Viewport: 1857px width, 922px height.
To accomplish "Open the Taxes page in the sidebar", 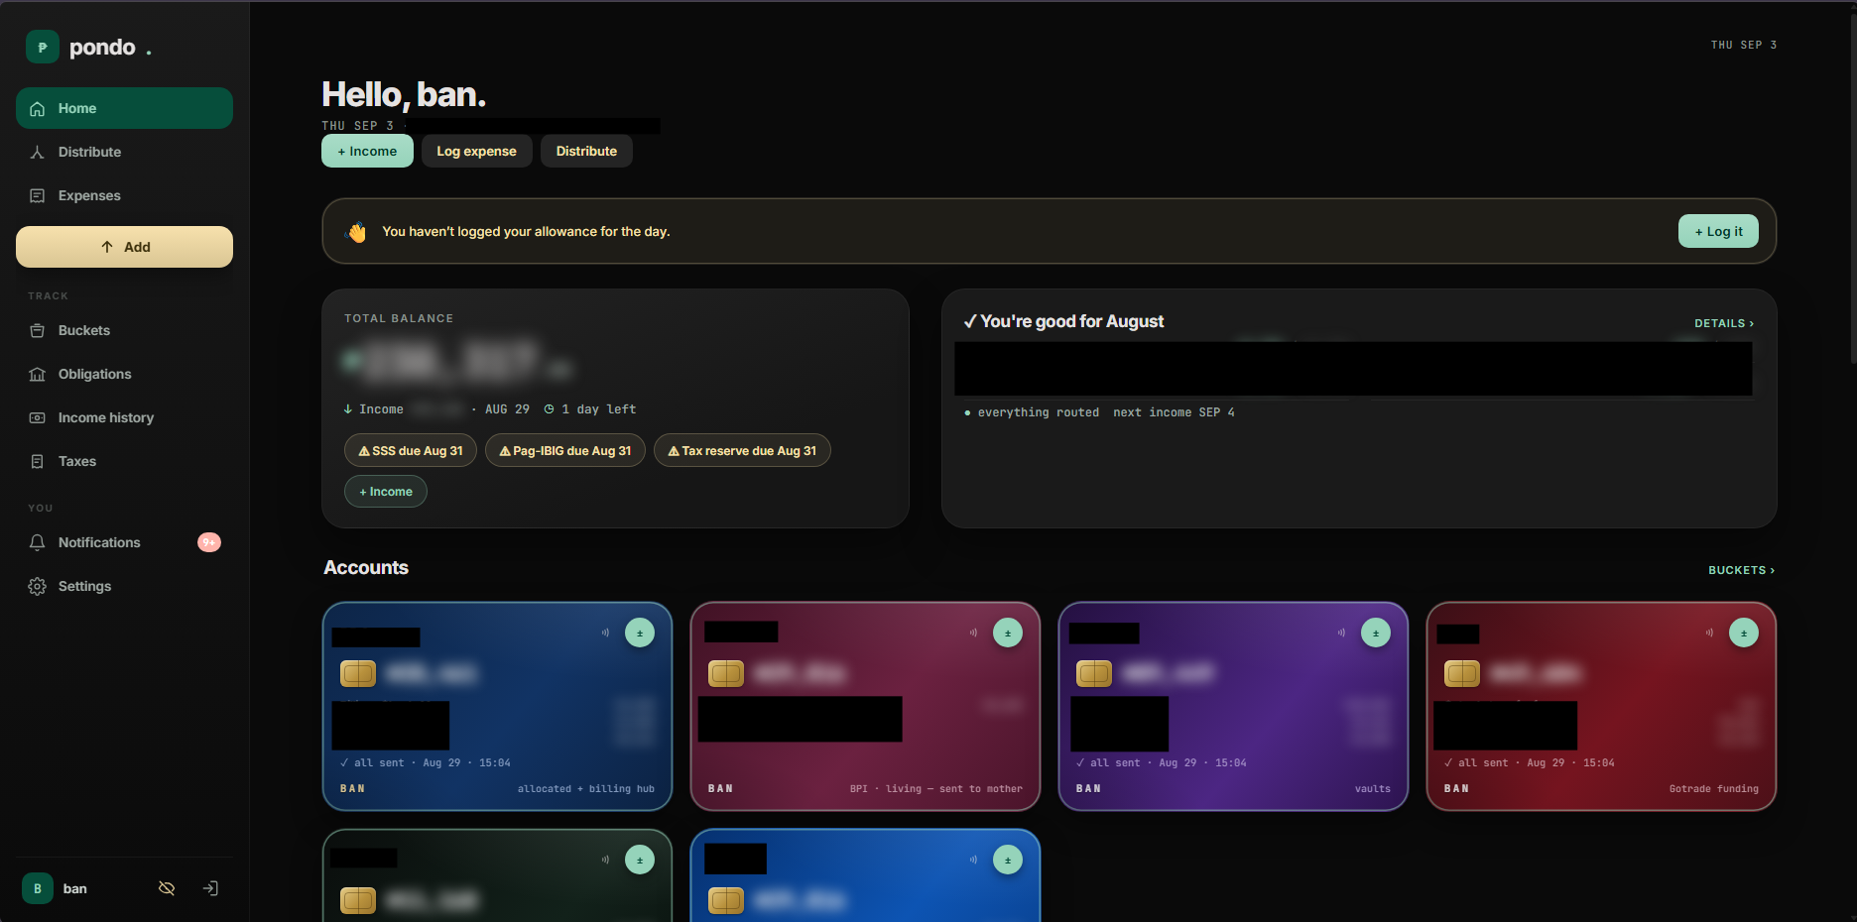I will coord(124,461).
